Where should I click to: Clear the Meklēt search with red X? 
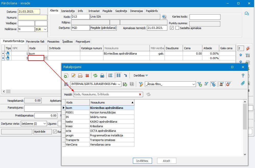[140, 95]
